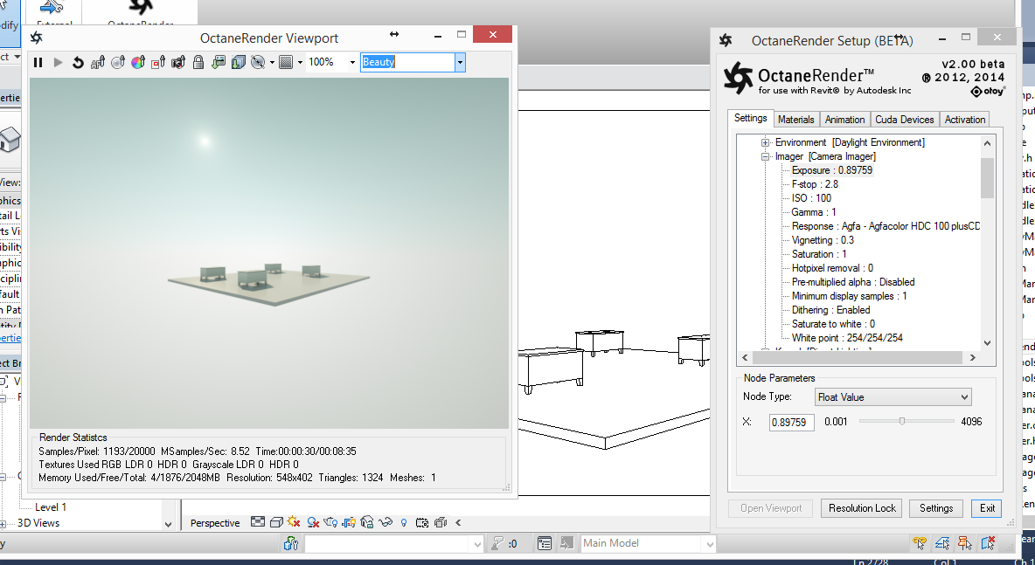Click the round clay mode icon
The height and width of the screenshot is (565, 1035).
(258, 62)
